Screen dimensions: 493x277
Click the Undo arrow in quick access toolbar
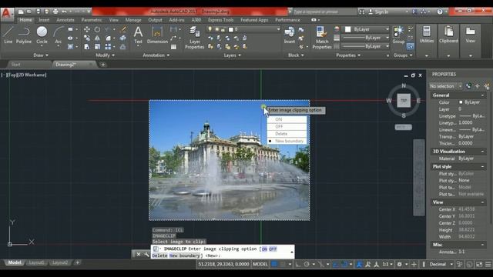click(x=65, y=12)
